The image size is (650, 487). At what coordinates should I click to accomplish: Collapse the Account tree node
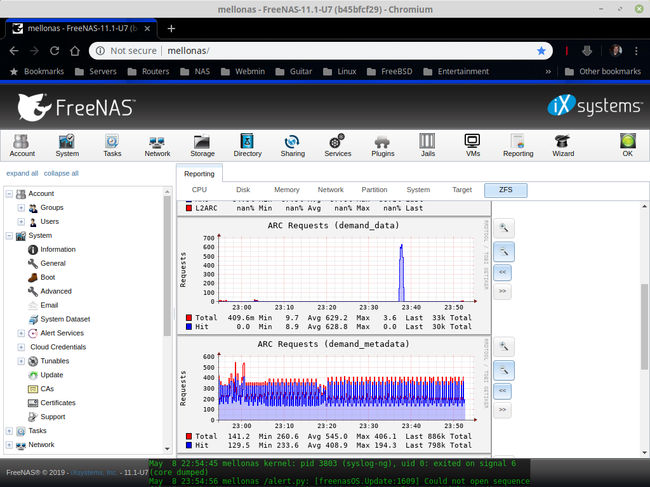[x=9, y=193]
